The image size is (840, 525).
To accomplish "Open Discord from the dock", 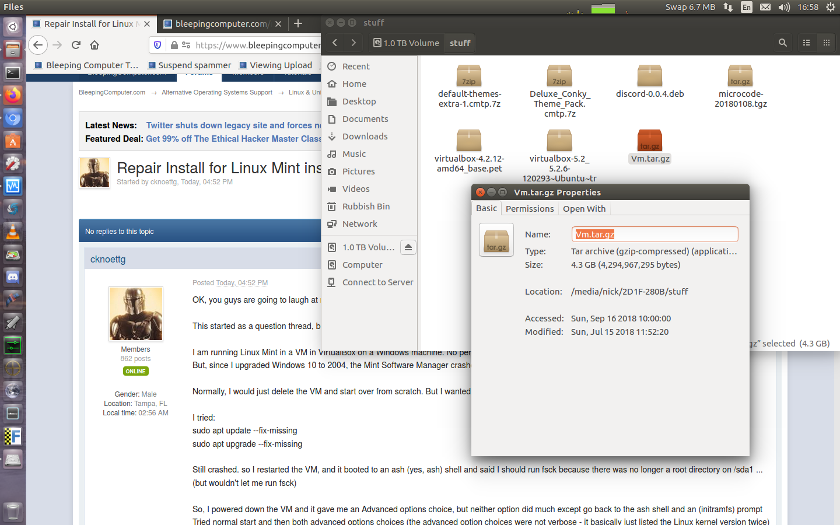I will point(13,277).
